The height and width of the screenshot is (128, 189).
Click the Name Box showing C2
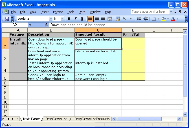click(x=15, y=25)
